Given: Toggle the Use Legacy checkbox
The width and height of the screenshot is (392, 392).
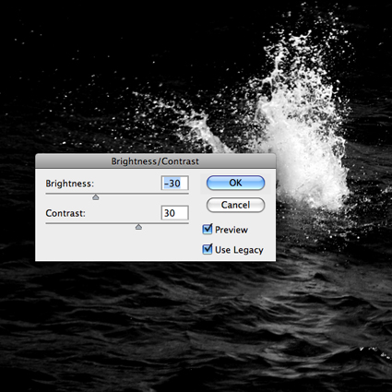Looking at the screenshot, I should pyautogui.click(x=208, y=249).
